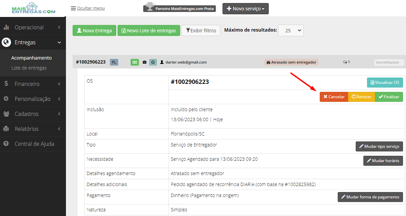Click the comments bubble icon showing 1

point(345,62)
